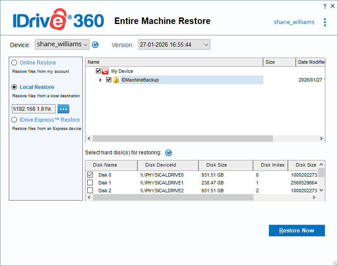The width and height of the screenshot is (338, 266).
Task: Check the Disk 1 checkbox
Action: 90,183
